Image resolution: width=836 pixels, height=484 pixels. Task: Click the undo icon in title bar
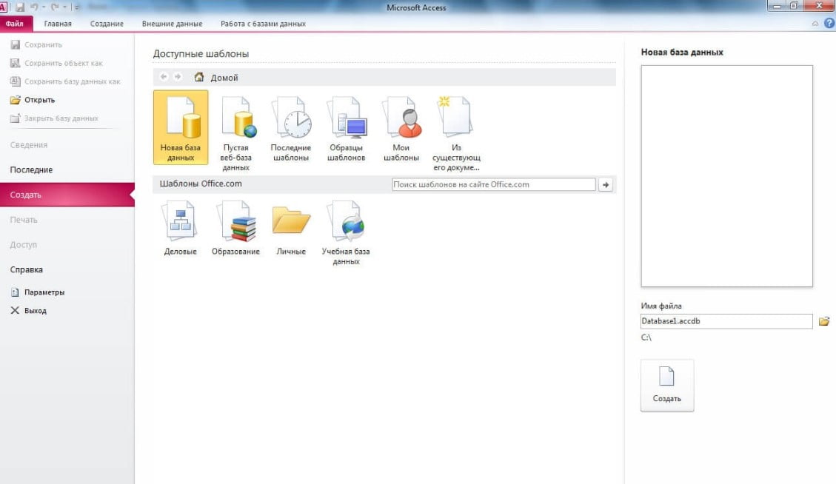coord(34,7)
